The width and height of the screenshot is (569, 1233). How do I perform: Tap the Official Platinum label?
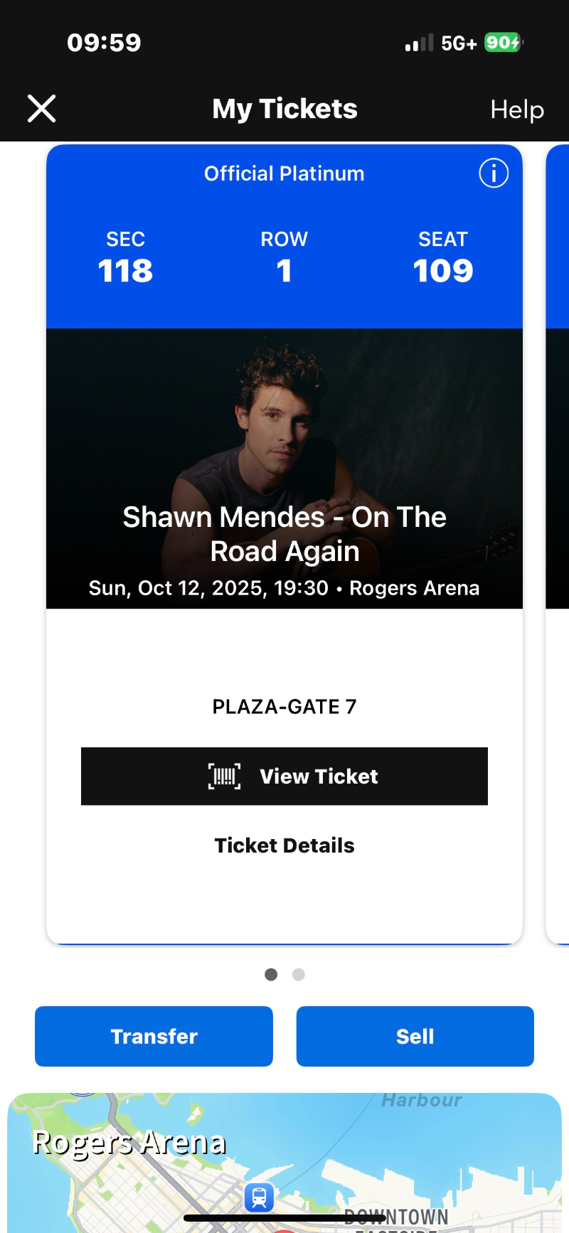point(284,174)
